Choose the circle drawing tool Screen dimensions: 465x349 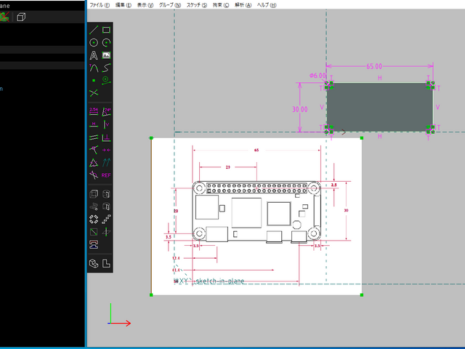pyautogui.click(x=93, y=43)
